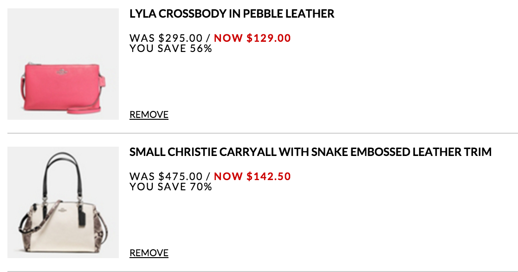The height and width of the screenshot is (272, 518).
Task: Remove the Lyla Crossbody item
Action: [149, 115]
